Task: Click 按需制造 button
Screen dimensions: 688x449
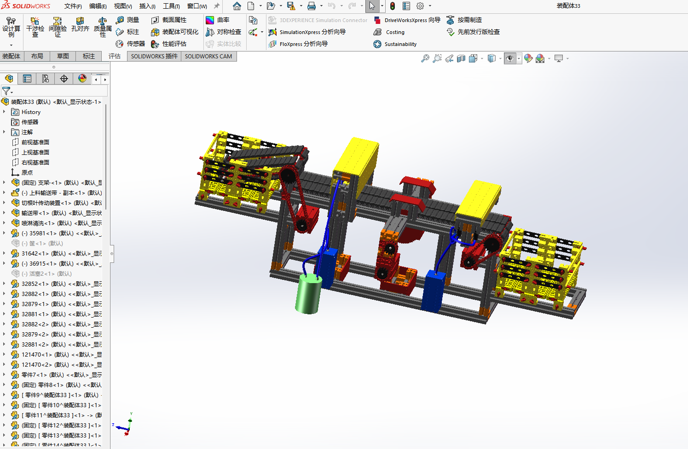Action: (x=464, y=20)
